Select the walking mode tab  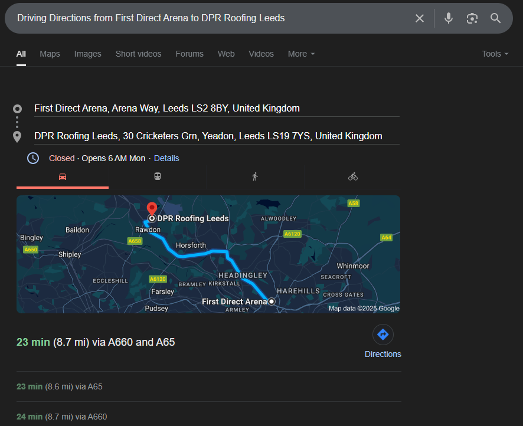click(255, 177)
